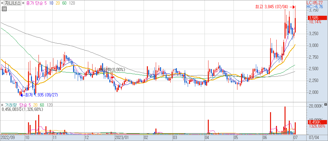328x141 pixels.
Task: Click the 2,000 price axis label
Action: pyautogui.click(x=314, y=92)
